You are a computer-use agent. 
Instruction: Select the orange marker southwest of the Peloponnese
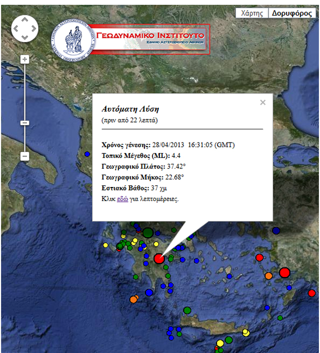pos(133,299)
